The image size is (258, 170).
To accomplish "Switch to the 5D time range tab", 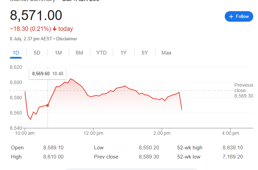I will click(x=37, y=53).
